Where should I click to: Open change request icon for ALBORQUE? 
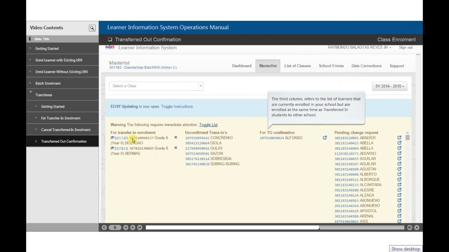[399, 180]
